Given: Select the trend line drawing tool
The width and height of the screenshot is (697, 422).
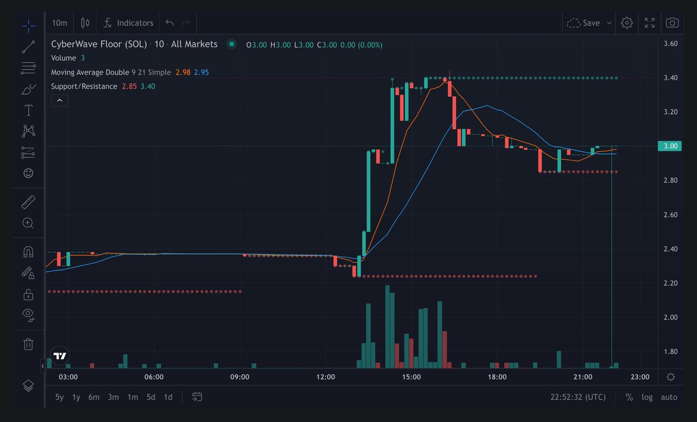Looking at the screenshot, I should pos(28,47).
